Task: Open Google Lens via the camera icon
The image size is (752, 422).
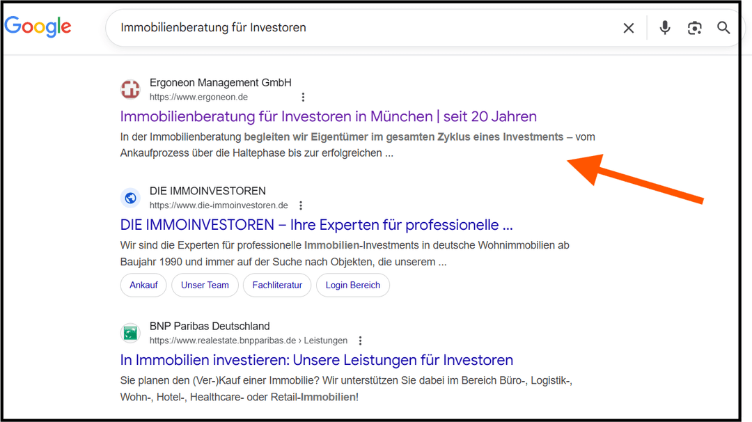Action: pyautogui.click(x=694, y=27)
